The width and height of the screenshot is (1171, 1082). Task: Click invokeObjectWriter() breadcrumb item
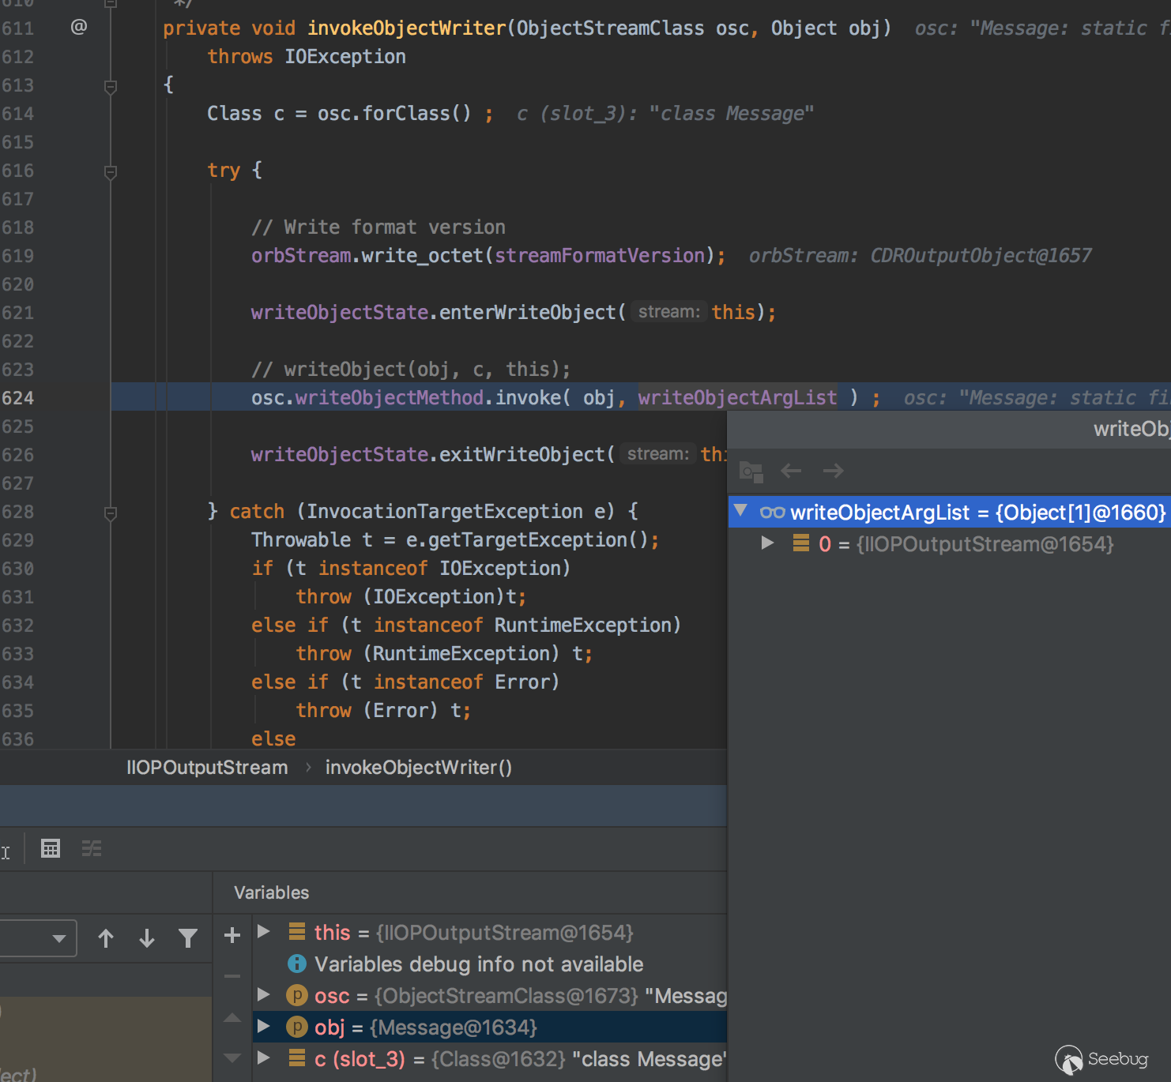click(x=418, y=768)
